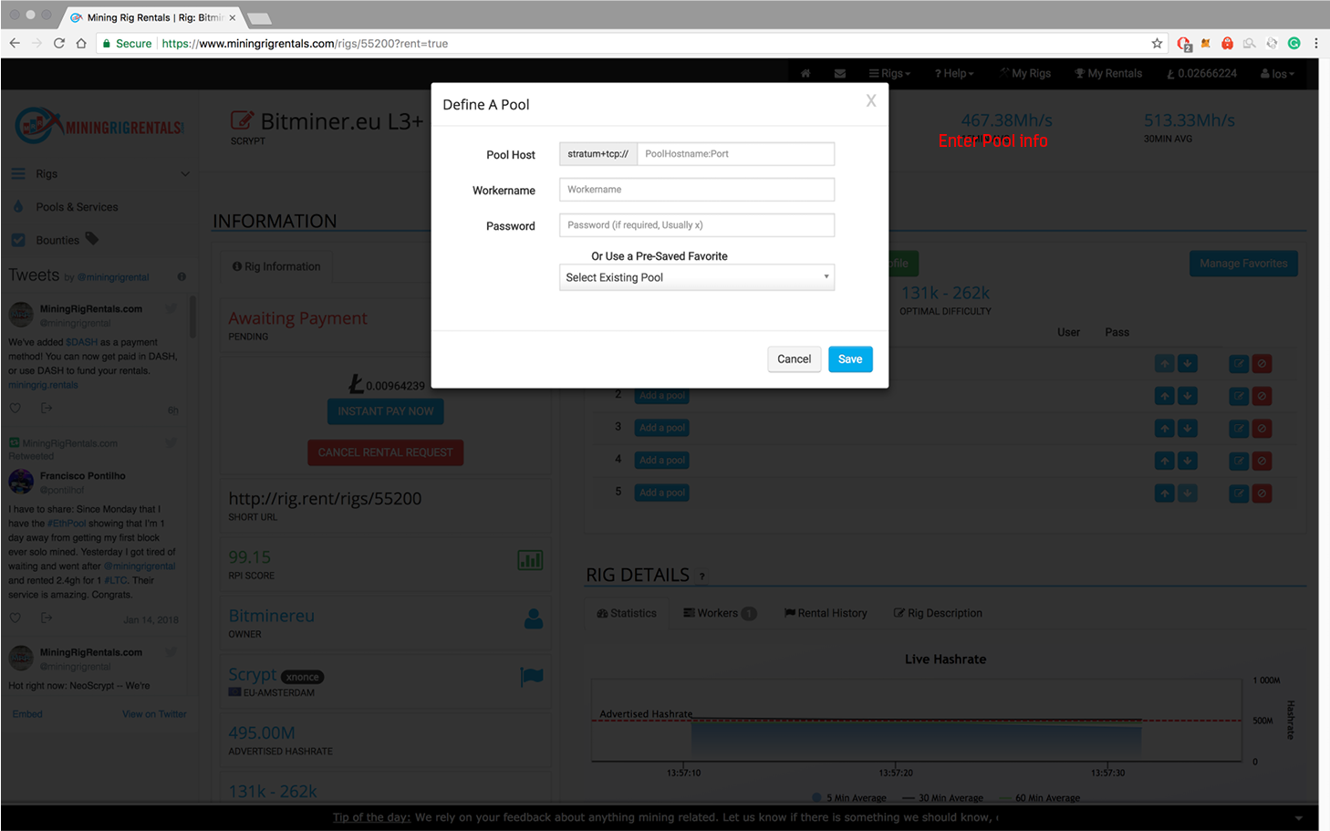This screenshot has height=831, width=1330.
Task: Open the Chrome three-dot menu
Action: pos(1315,43)
